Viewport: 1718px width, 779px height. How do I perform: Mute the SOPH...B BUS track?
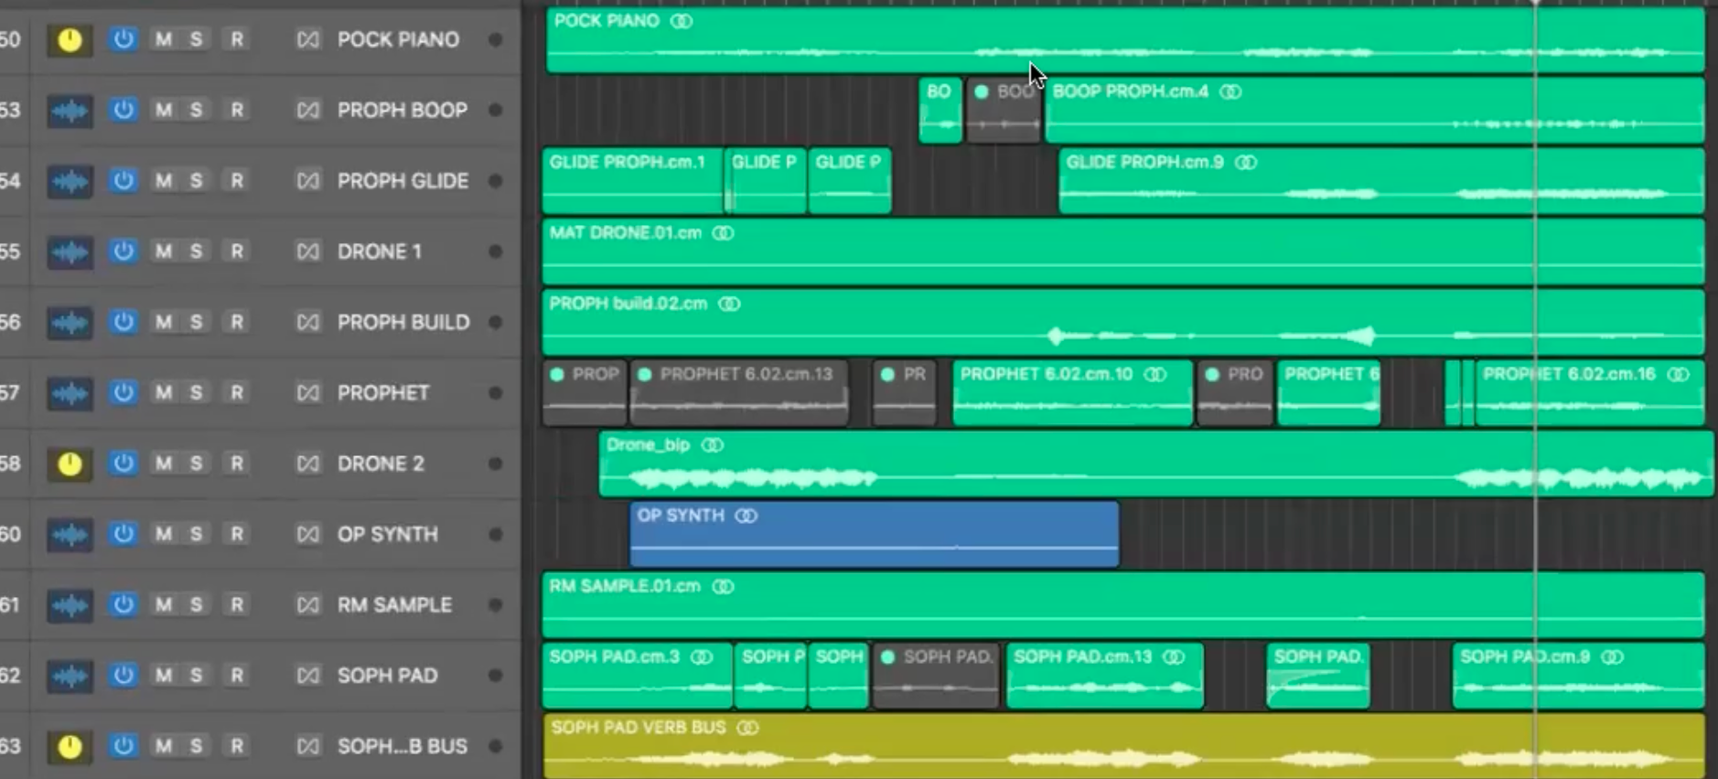164,746
